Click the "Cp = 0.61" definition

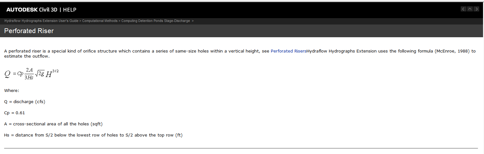coord(15,113)
